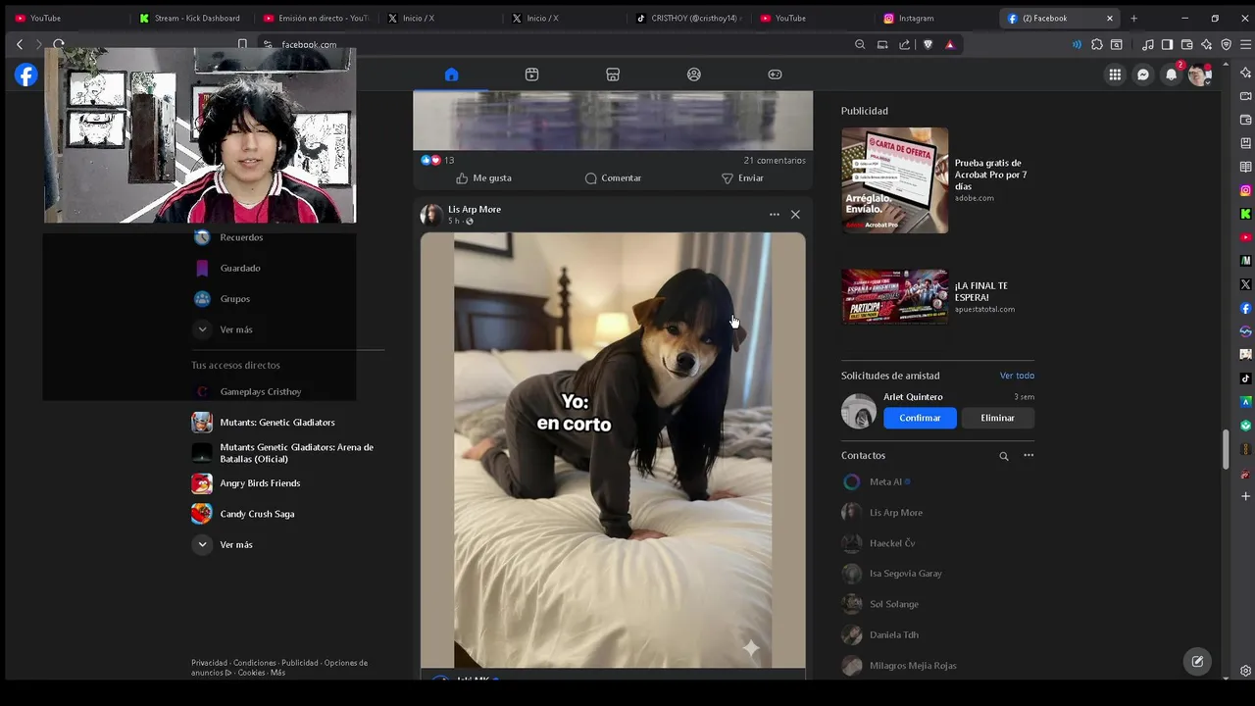The height and width of the screenshot is (706, 1255).
Task: Search contacts magnifier icon
Action: click(x=1004, y=456)
